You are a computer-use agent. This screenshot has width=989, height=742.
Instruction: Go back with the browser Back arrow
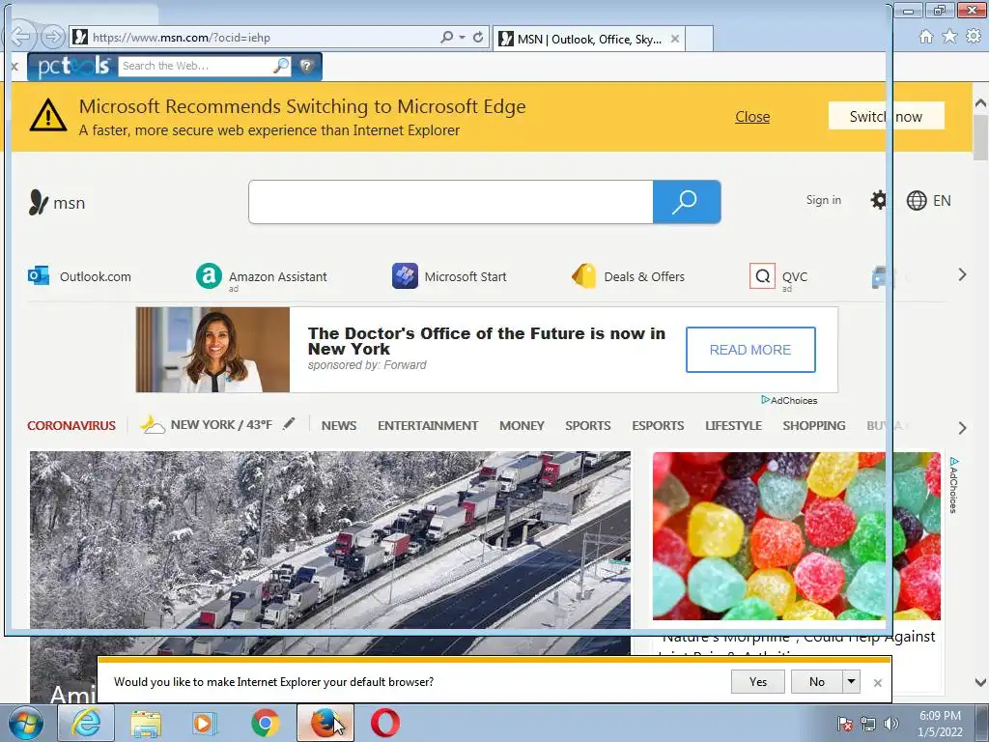pyautogui.click(x=19, y=37)
